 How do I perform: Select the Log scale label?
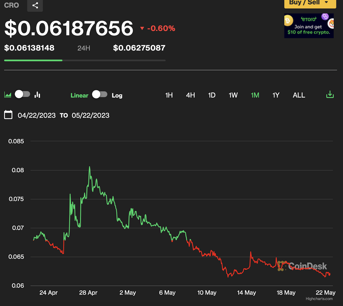(117, 96)
